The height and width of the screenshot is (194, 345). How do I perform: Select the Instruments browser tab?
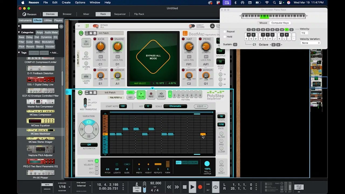click(x=25, y=20)
